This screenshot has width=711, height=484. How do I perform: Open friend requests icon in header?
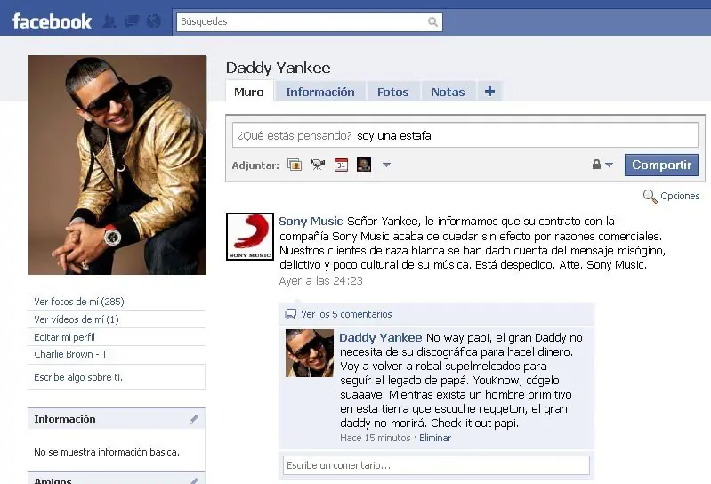(x=109, y=21)
